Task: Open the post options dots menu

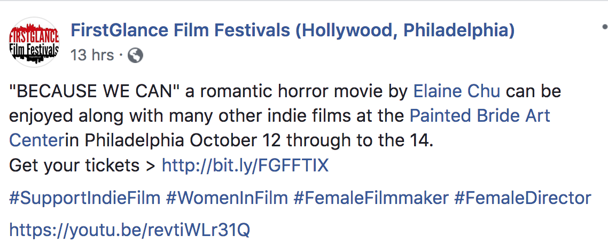Action: click(604, 27)
